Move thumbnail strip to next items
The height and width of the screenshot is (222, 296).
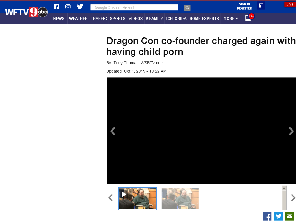click(x=293, y=198)
